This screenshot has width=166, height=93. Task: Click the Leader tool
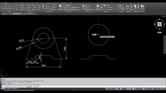53,7
